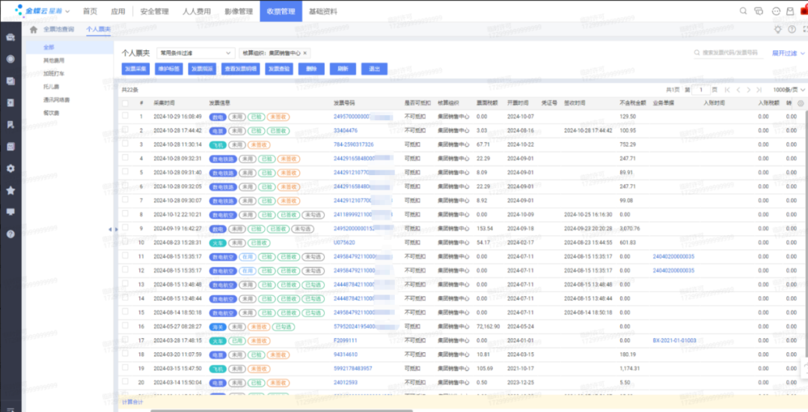This screenshot has height=412, width=808.
Task: Jump to first page arrow icon
Action: pyautogui.click(x=728, y=90)
